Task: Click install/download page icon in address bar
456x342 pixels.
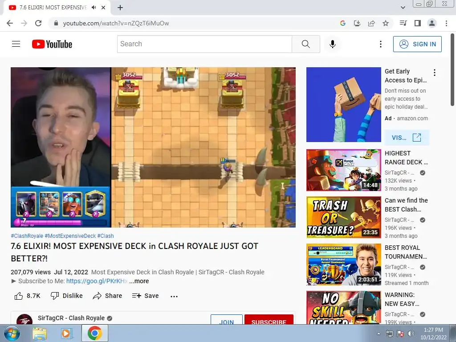Action: [x=357, y=23]
